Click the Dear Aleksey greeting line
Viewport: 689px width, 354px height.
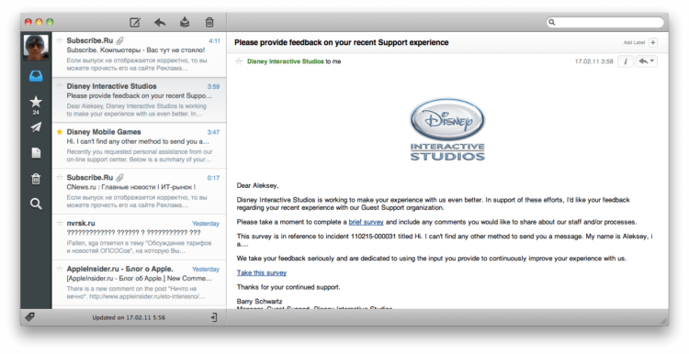click(257, 185)
